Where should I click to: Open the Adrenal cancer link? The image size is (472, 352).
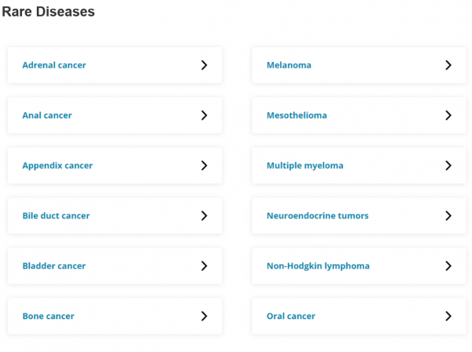[x=54, y=65]
